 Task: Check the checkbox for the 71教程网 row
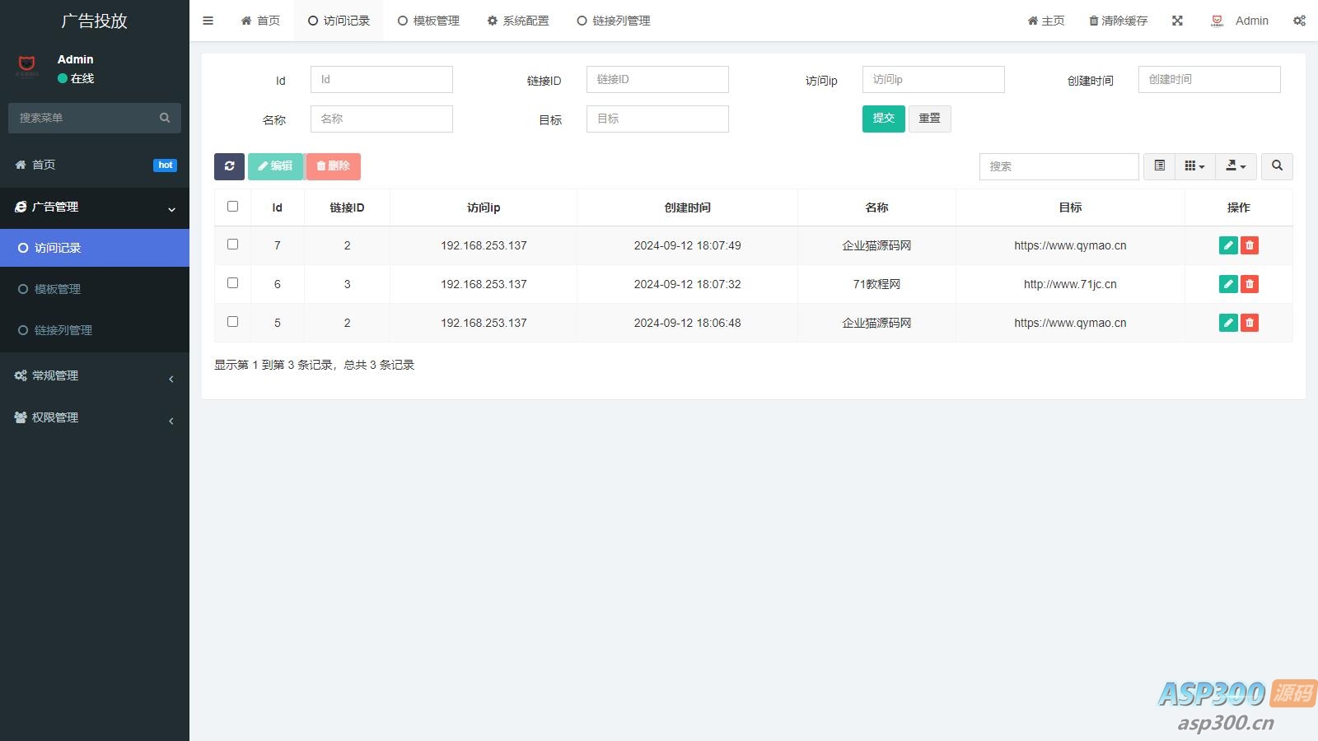pyautogui.click(x=232, y=284)
